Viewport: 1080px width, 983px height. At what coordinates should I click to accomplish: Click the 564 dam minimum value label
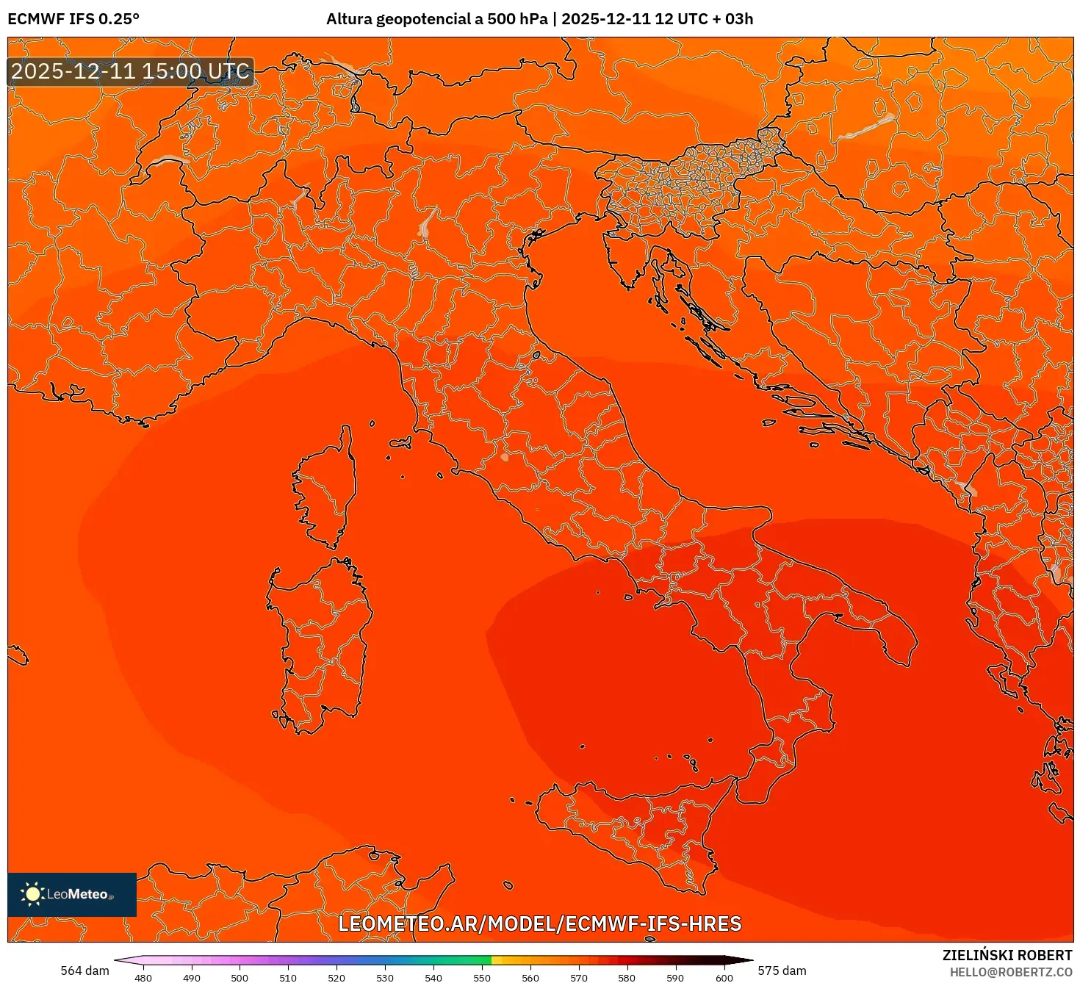click(84, 971)
